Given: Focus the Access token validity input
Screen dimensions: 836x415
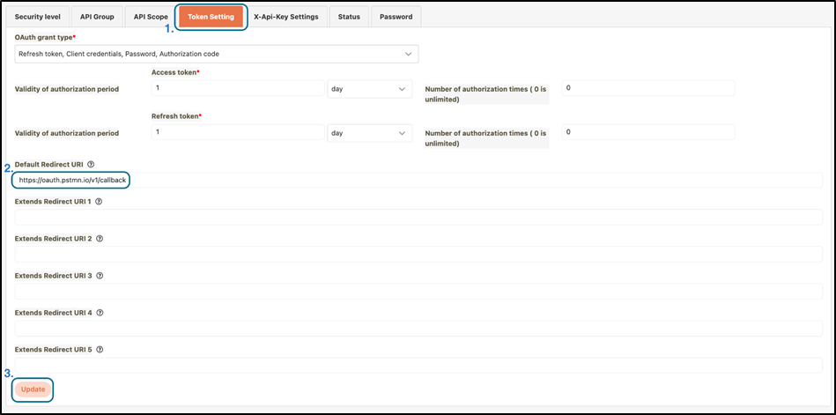Looking at the screenshot, I should tap(237, 89).
